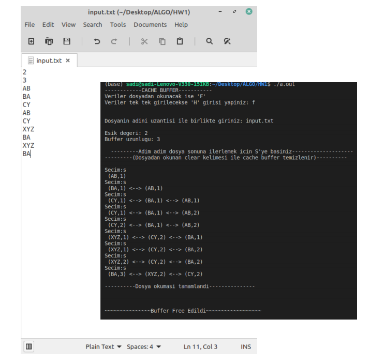
Task: Click the second line containing 3
Action: point(24,80)
